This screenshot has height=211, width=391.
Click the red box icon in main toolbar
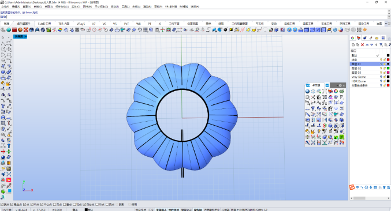(14, 30)
